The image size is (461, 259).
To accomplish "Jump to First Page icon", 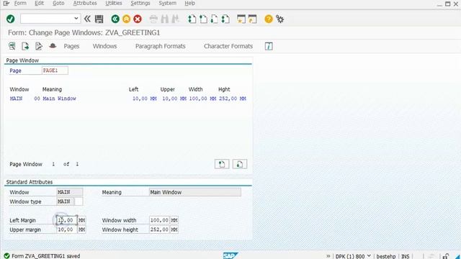I will pyautogui.click(x=192, y=19).
